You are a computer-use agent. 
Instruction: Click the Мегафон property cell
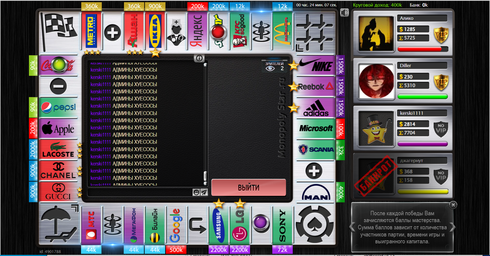[134, 225]
